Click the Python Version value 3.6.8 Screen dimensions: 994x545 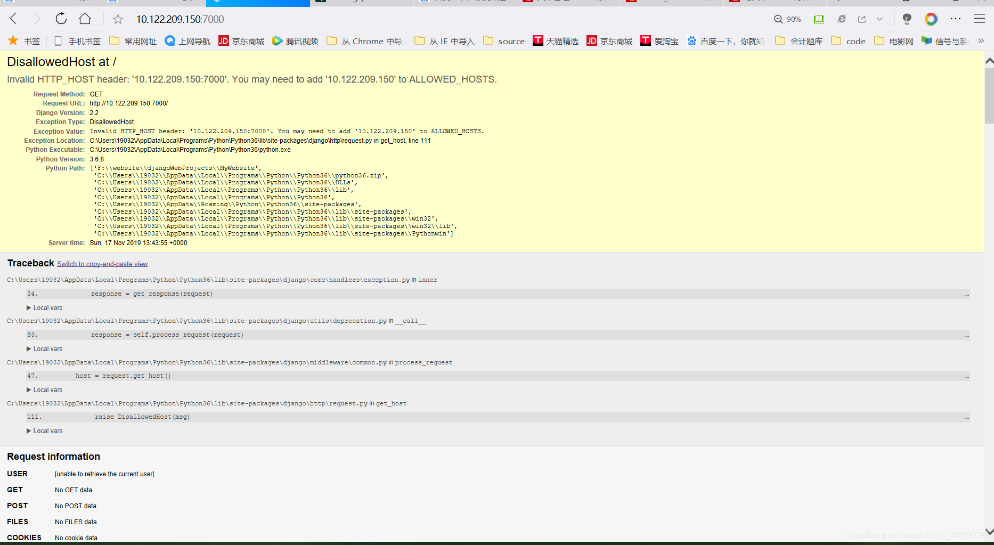[x=97, y=159]
